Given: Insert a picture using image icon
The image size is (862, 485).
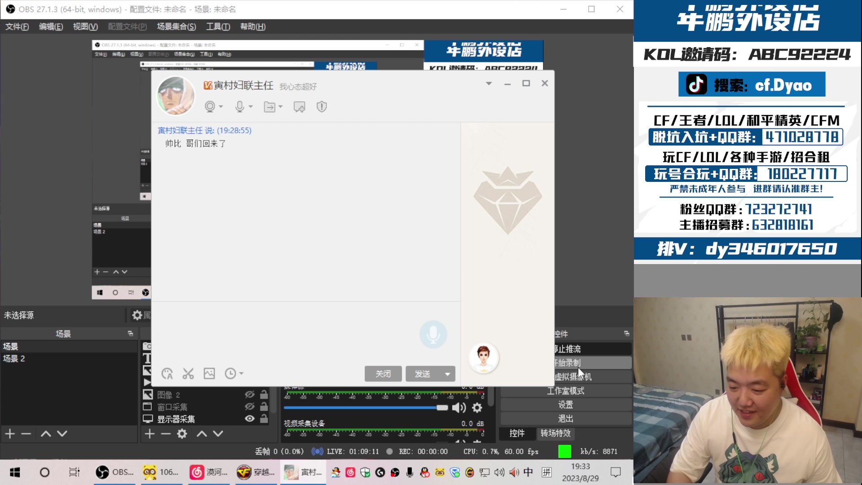Looking at the screenshot, I should pyautogui.click(x=209, y=374).
